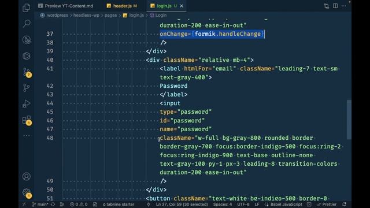The image size is (370, 208).
Task: Click the <input tag on line 44
Action: [x=170, y=103]
